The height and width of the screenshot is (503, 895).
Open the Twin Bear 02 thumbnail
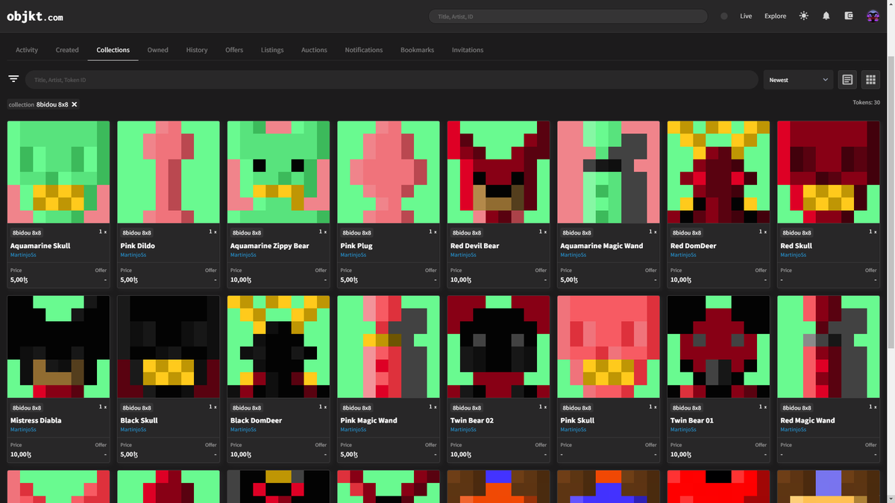[498, 347]
